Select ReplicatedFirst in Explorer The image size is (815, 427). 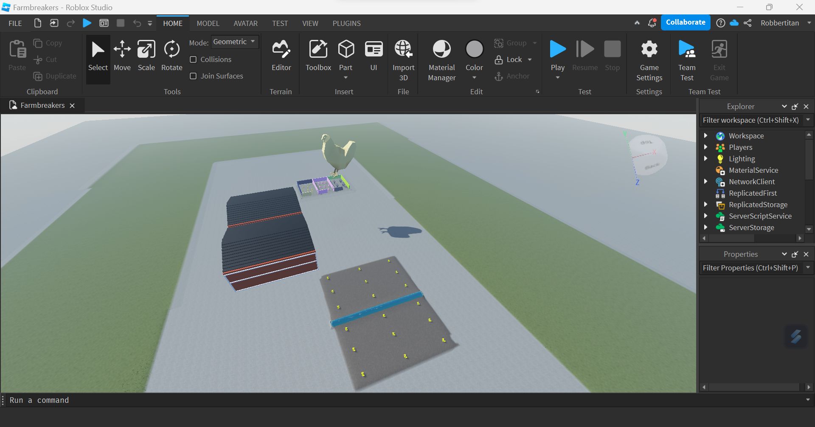point(752,193)
